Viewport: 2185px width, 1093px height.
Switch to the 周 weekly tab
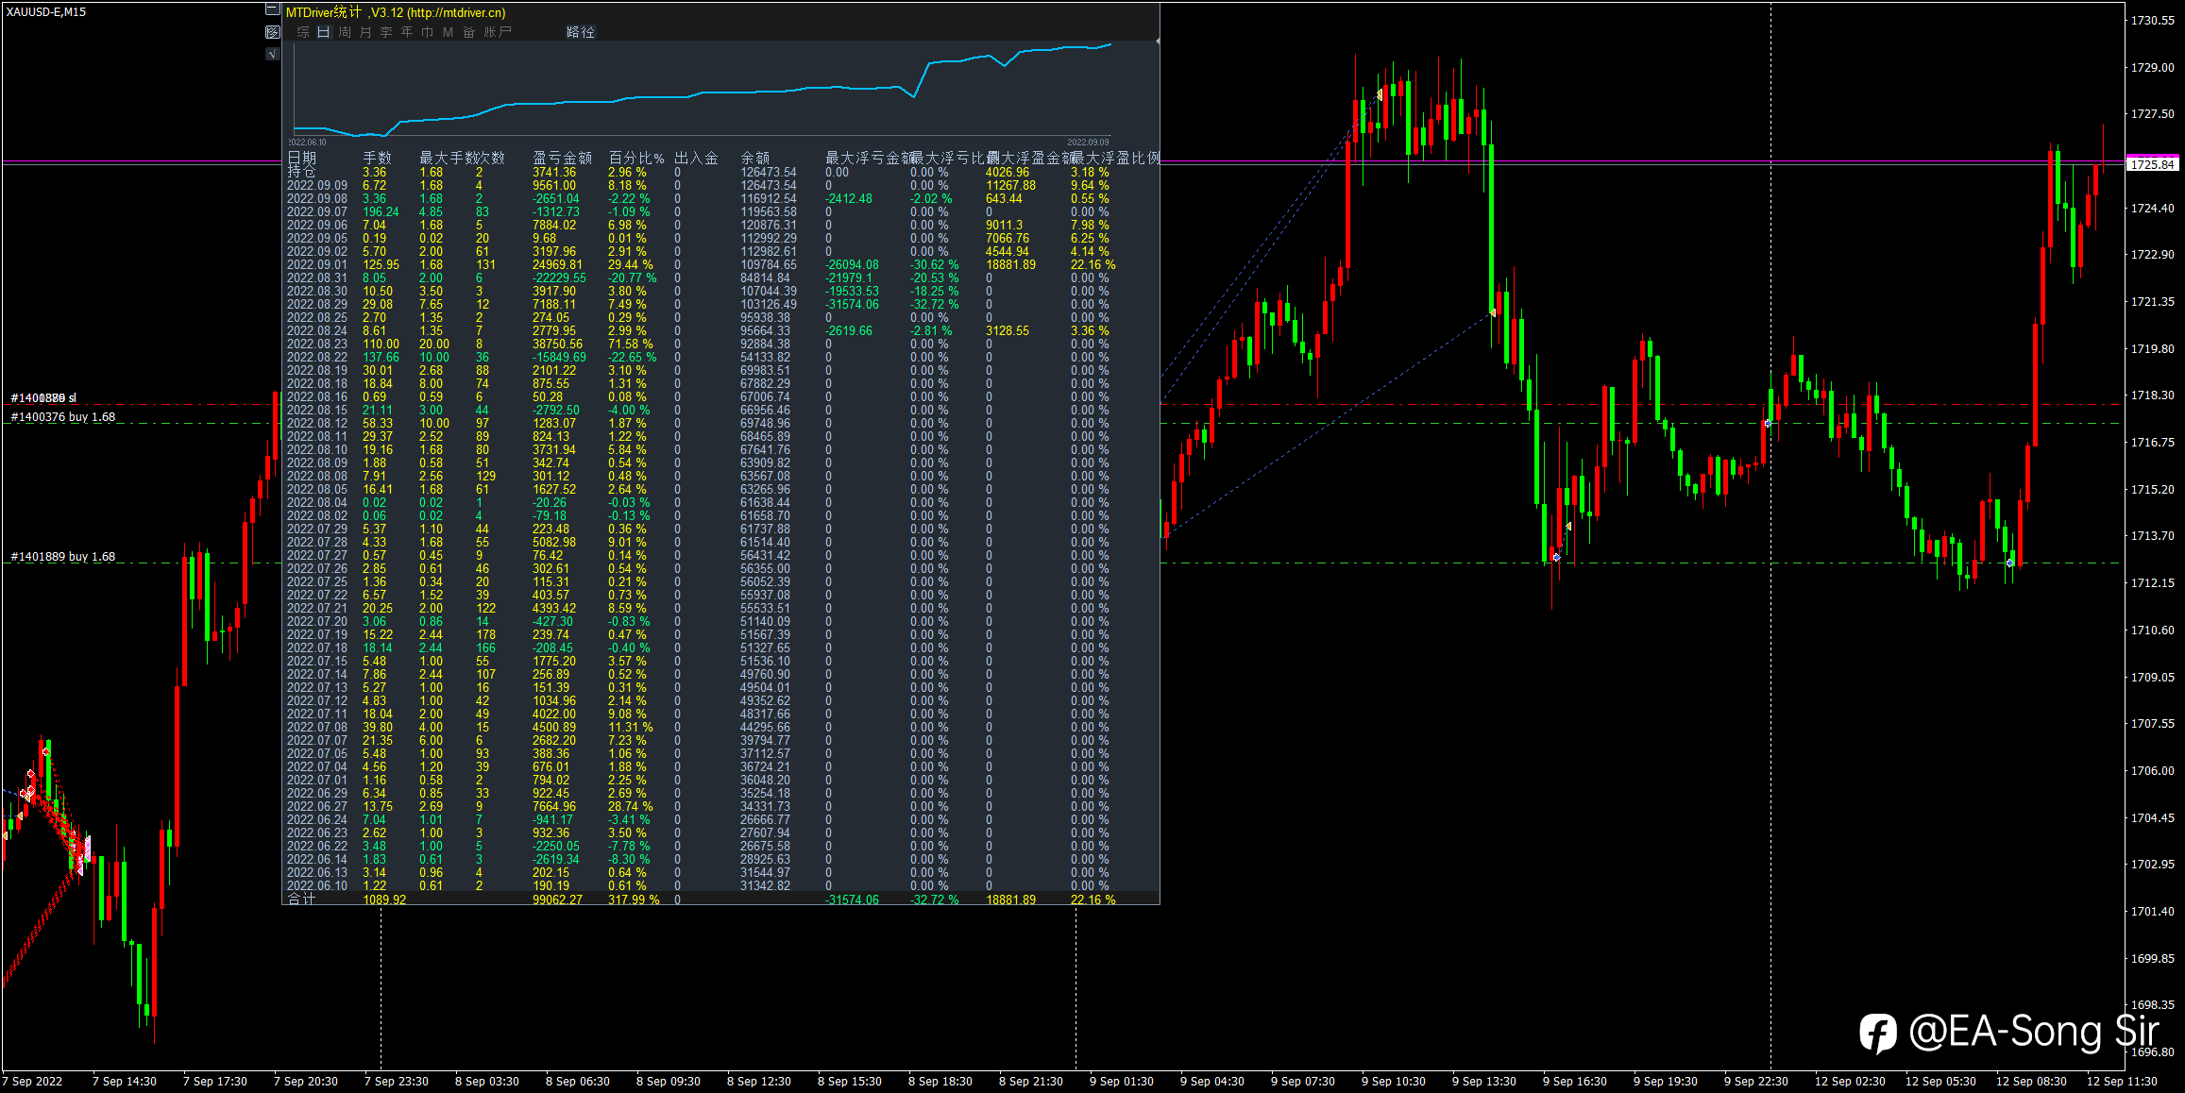tap(345, 32)
